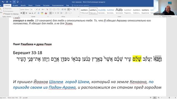The width and height of the screenshot is (177, 99).
Task: Open the Рецензирование ribbon tab
Action: click(58, 5)
